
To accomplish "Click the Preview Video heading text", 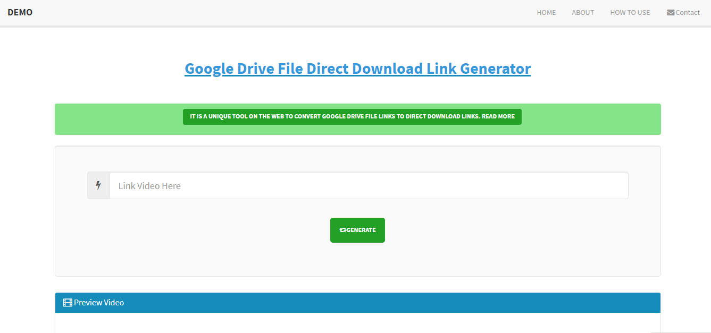I will pos(99,303).
